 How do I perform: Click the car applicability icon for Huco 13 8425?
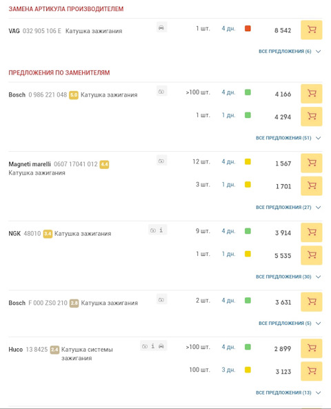[x=161, y=346]
